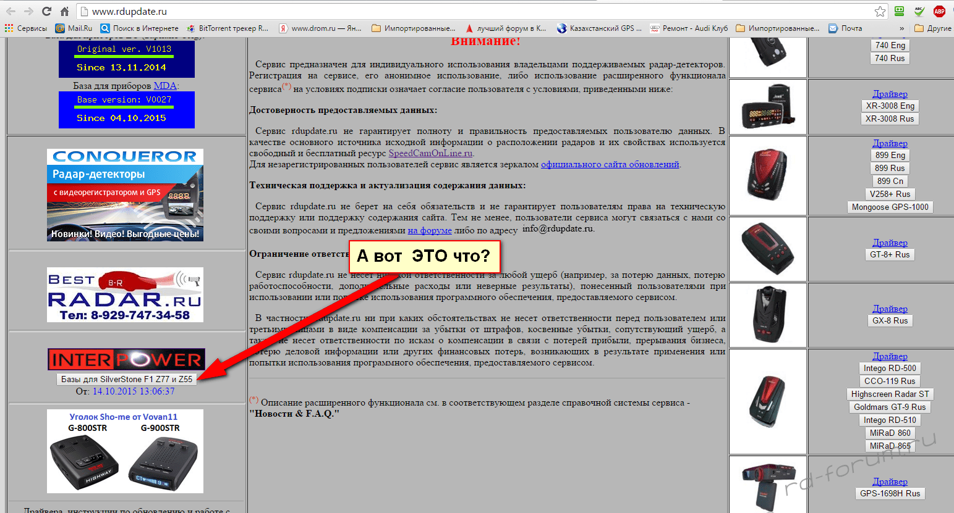
Task: Click the Highscreen Radar ST button
Action: click(890, 394)
